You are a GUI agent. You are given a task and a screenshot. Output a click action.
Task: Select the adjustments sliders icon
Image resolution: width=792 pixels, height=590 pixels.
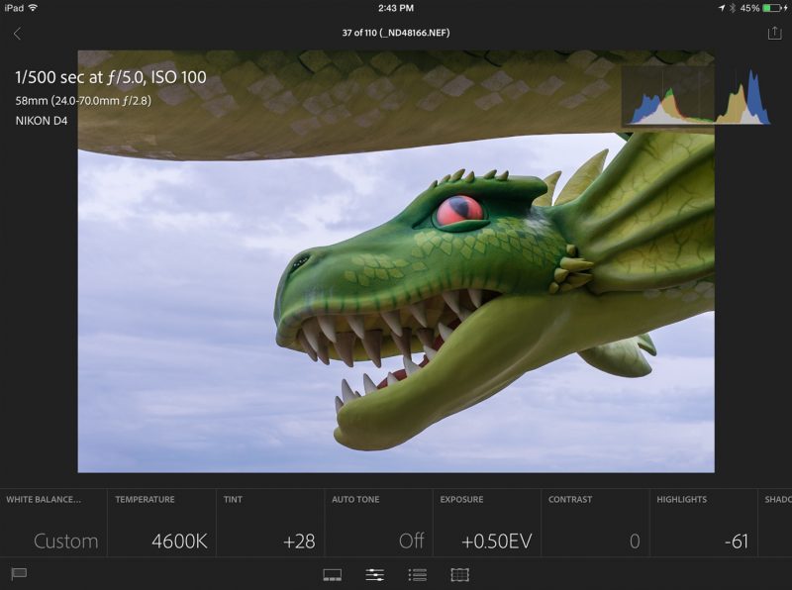(x=375, y=574)
